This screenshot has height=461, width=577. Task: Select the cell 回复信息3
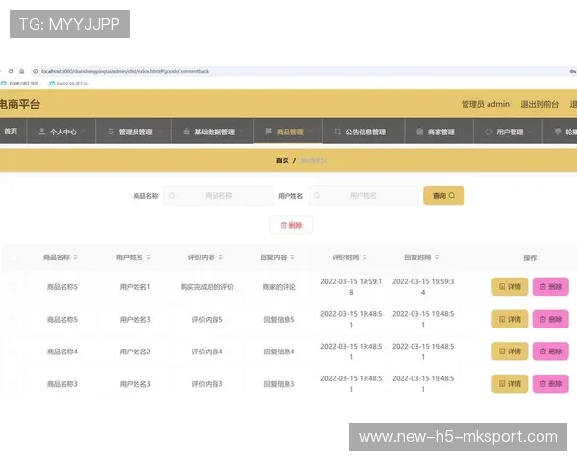click(x=279, y=384)
